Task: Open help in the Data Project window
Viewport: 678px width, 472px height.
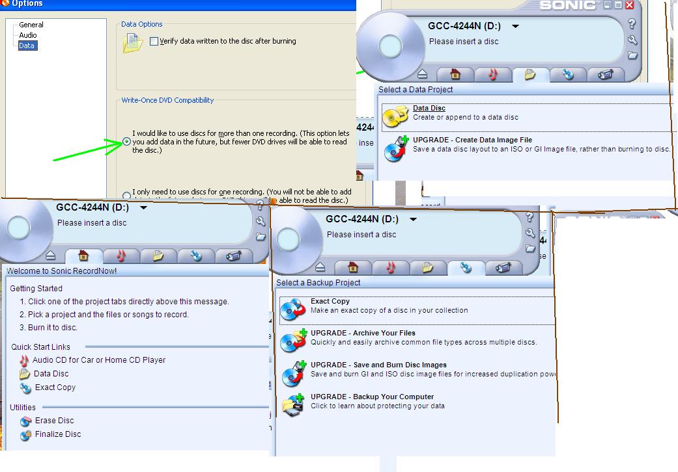Action: pos(632,23)
